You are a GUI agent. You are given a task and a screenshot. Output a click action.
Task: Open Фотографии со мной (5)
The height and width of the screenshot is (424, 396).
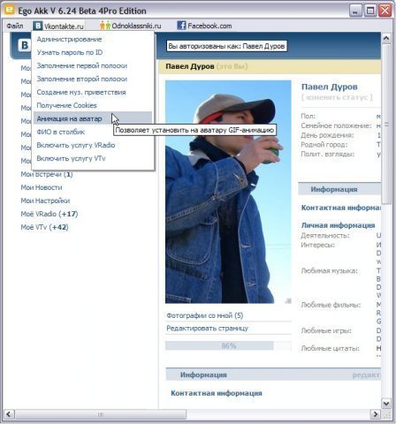click(x=205, y=315)
